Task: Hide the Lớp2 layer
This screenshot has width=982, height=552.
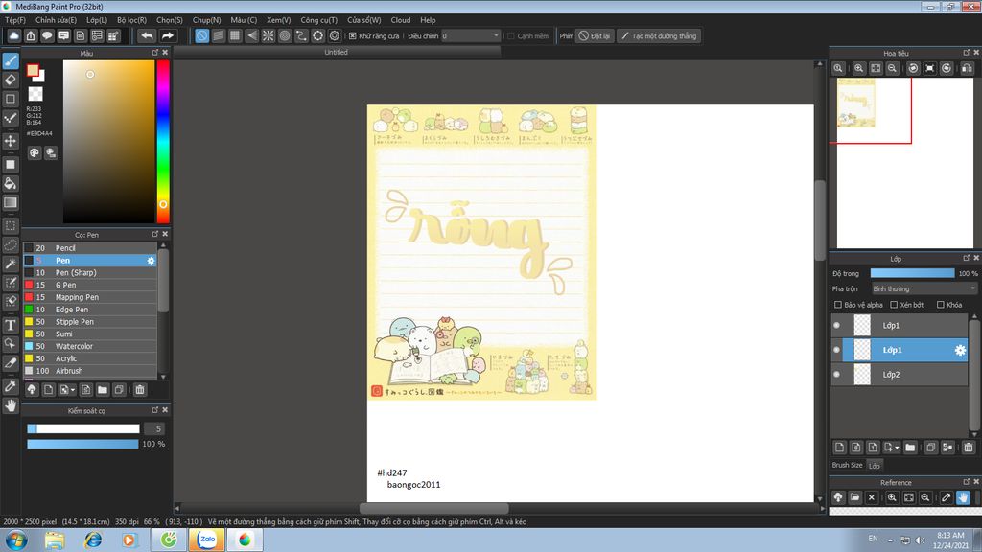Action: 836,375
